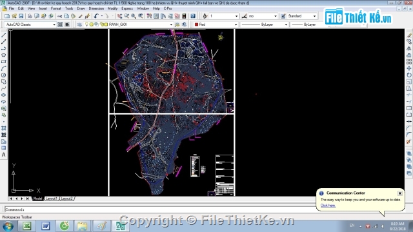Image resolution: width=413 pixels, height=232 pixels.
Task: Expand the RANH_GIOI layer dropdown
Action: pyautogui.click(x=171, y=24)
